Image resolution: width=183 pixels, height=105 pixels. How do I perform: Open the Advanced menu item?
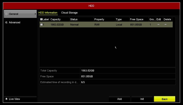click(15, 23)
